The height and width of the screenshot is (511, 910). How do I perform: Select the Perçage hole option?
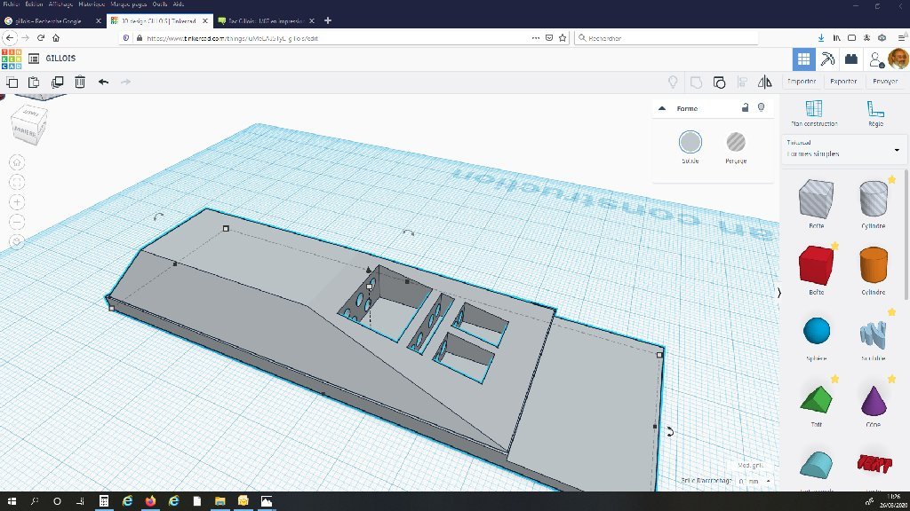point(736,142)
